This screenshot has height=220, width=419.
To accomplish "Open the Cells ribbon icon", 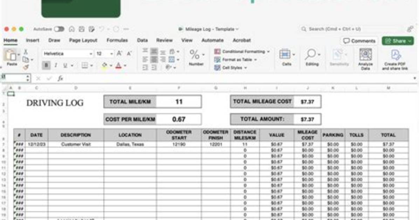I will (285, 54).
